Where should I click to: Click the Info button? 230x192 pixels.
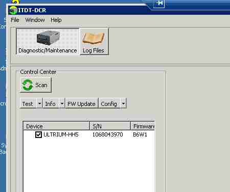pos(51,103)
